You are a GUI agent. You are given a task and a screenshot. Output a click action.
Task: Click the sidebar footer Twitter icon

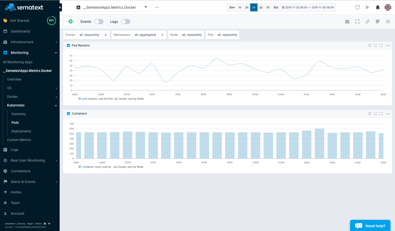(x=49, y=224)
